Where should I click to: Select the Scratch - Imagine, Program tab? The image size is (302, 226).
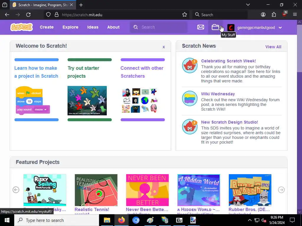[43, 5]
